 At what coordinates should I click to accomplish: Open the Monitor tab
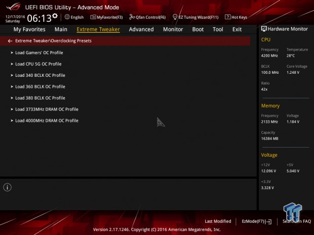(173, 29)
